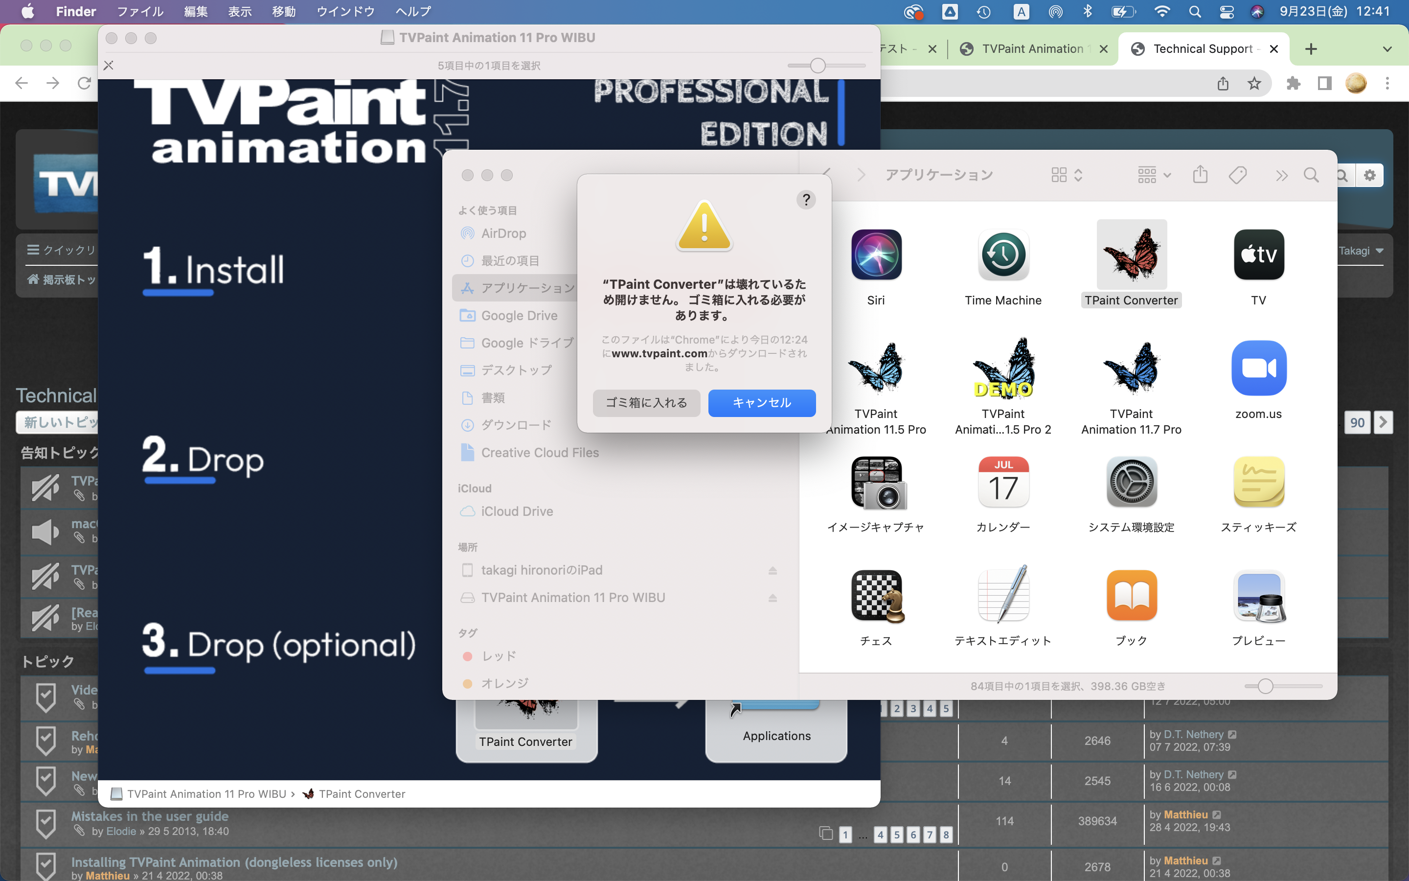Viewport: 1409px width, 881px height.
Task: Select the スティッキーズ app icon
Action: point(1259,482)
